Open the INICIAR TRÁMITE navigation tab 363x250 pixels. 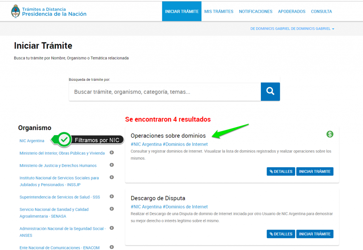tap(182, 11)
